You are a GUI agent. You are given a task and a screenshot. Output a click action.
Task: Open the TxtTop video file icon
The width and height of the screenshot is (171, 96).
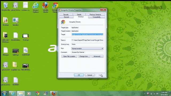click(x=26, y=37)
